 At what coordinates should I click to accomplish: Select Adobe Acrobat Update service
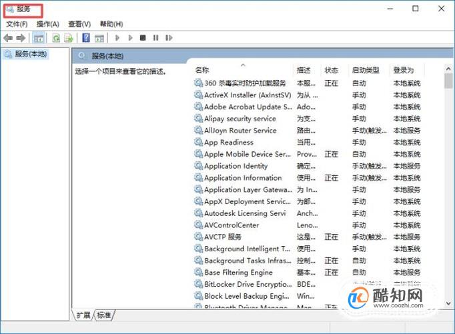(308, 107)
